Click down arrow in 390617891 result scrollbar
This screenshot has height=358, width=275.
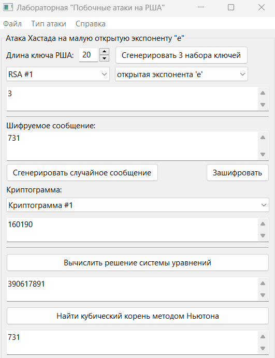pyautogui.click(x=263, y=295)
